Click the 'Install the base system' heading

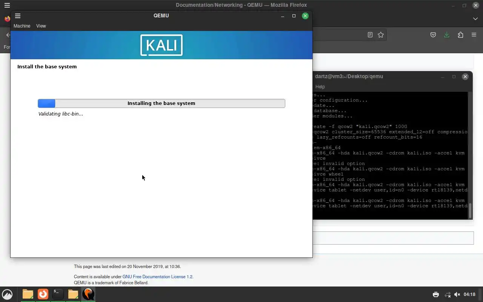(47, 67)
